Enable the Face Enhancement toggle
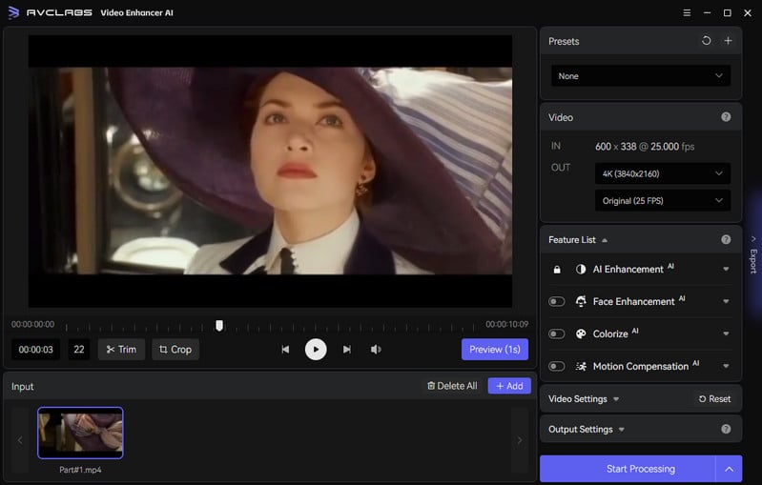Screen dimensions: 762x485 tap(556, 302)
